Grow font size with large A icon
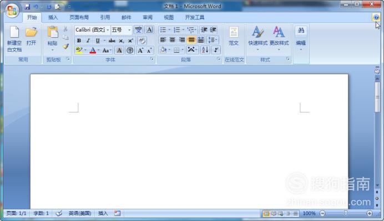The height and width of the screenshot is (221, 384). [140, 50]
